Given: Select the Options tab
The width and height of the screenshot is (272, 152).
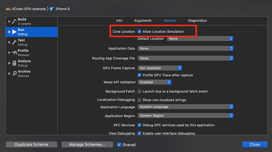Looking at the screenshot, I should point(170,20).
